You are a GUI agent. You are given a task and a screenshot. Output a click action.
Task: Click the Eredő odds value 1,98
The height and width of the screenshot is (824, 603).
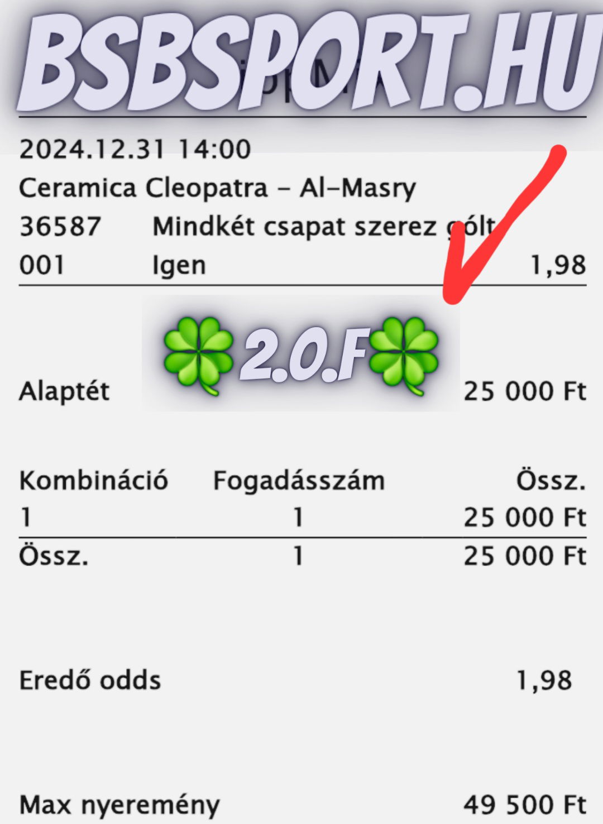(544, 681)
